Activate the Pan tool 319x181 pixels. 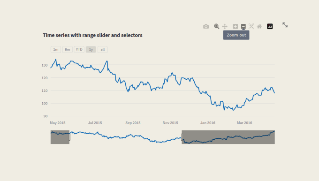(x=225, y=26)
